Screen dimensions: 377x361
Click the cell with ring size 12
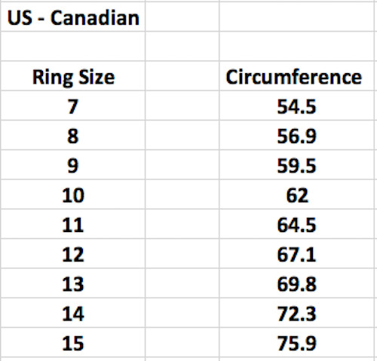[73, 254]
